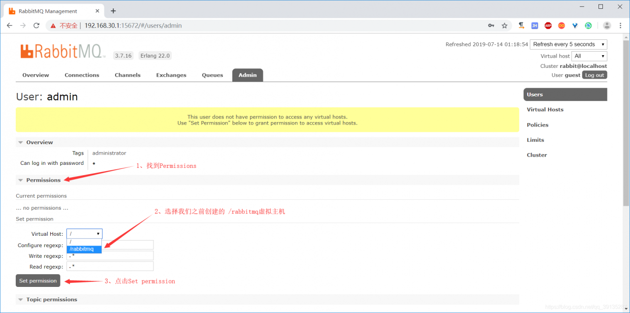The height and width of the screenshot is (313, 630).
Task: Switch to the Queues tab
Action: [212, 75]
